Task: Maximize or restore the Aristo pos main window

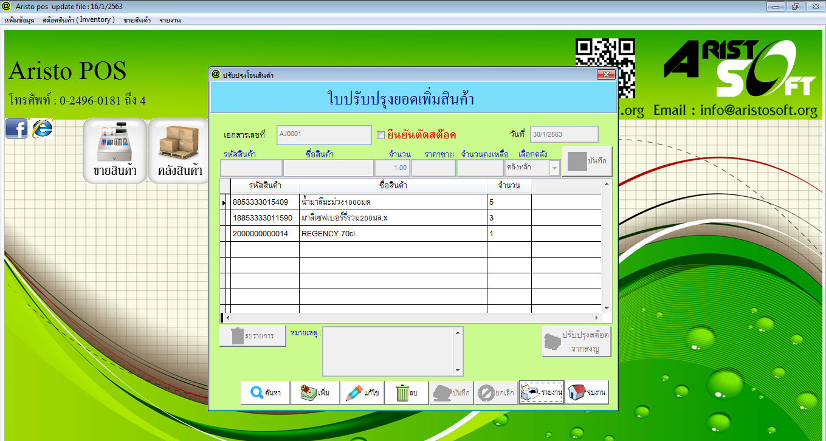Action: pyautogui.click(x=794, y=7)
